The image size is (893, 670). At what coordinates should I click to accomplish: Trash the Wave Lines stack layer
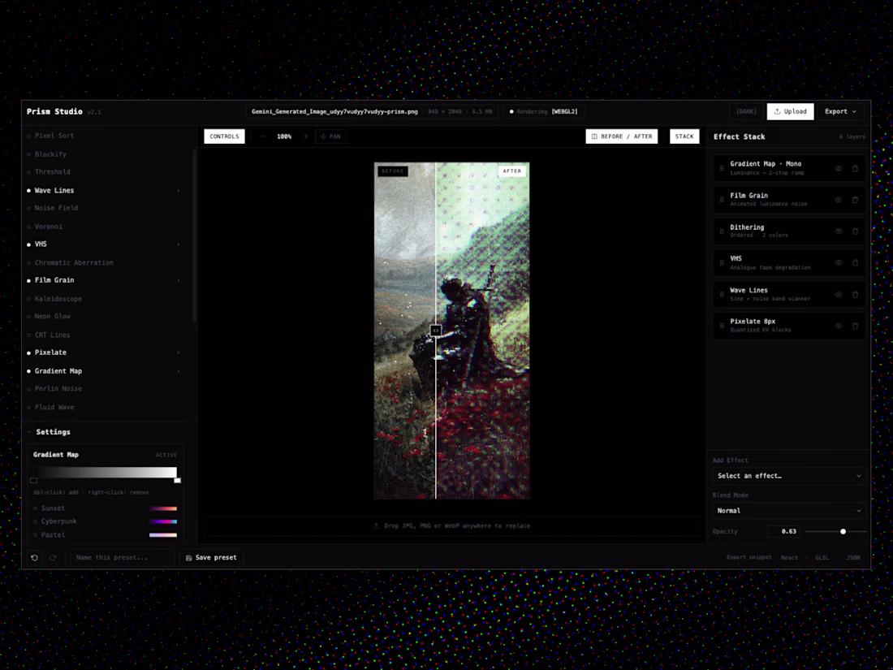point(855,295)
